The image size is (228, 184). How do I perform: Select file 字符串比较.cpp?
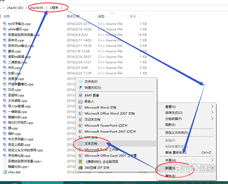point(19,155)
